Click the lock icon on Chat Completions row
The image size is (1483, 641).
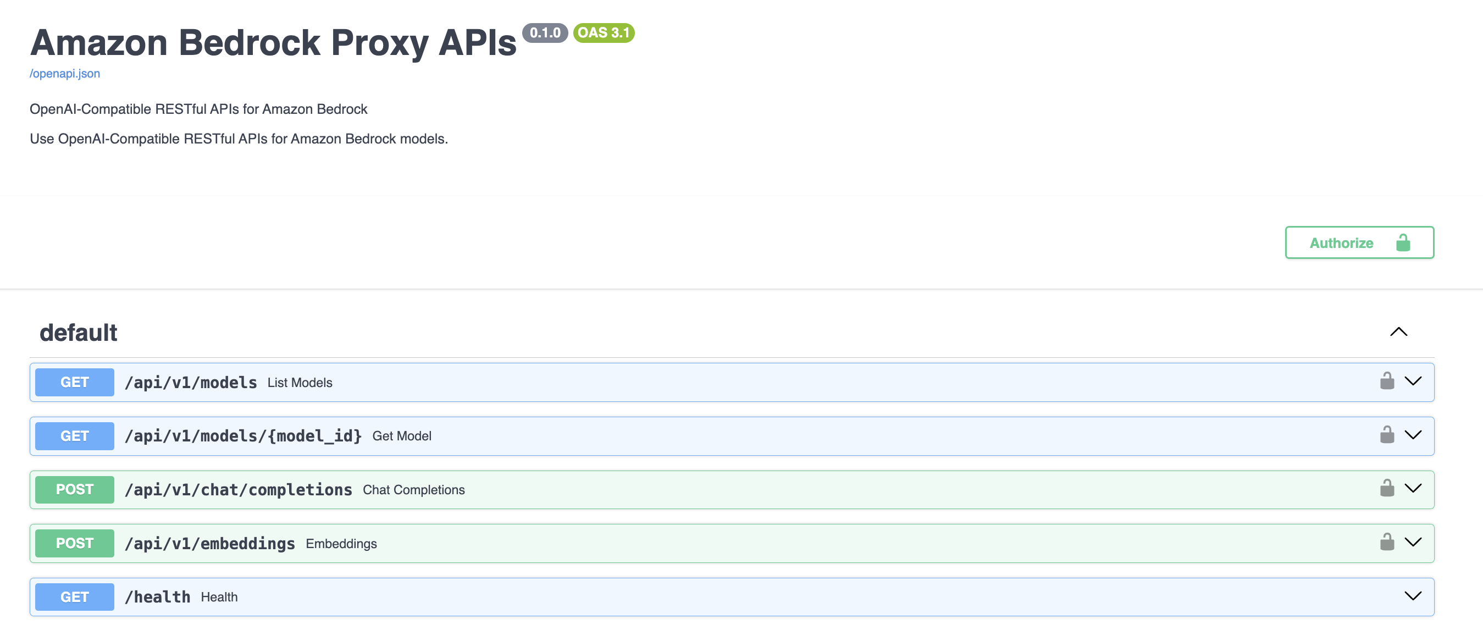coord(1387,488)
